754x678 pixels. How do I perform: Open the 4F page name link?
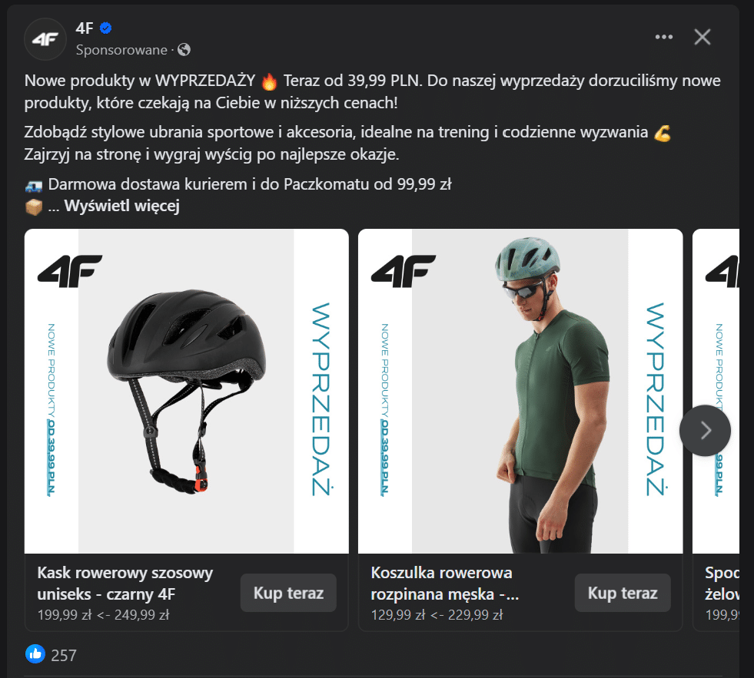pyautogui.click(x=85, y=27)
